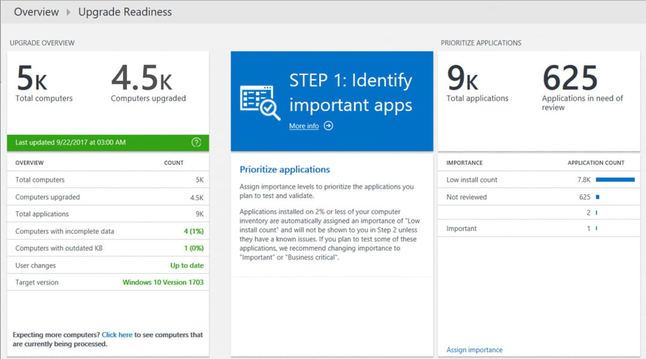Viewport: 646px width, 359px height.
Task: Click the Low install count blue bar
Action: pos(615,180)
